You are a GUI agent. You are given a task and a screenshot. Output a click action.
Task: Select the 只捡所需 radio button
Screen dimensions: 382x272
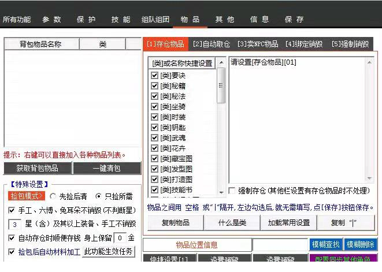[98, 196]
